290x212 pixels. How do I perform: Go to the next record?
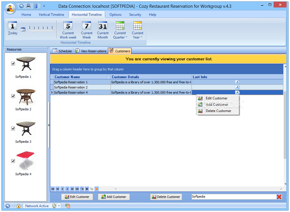(x=67, y=189)
